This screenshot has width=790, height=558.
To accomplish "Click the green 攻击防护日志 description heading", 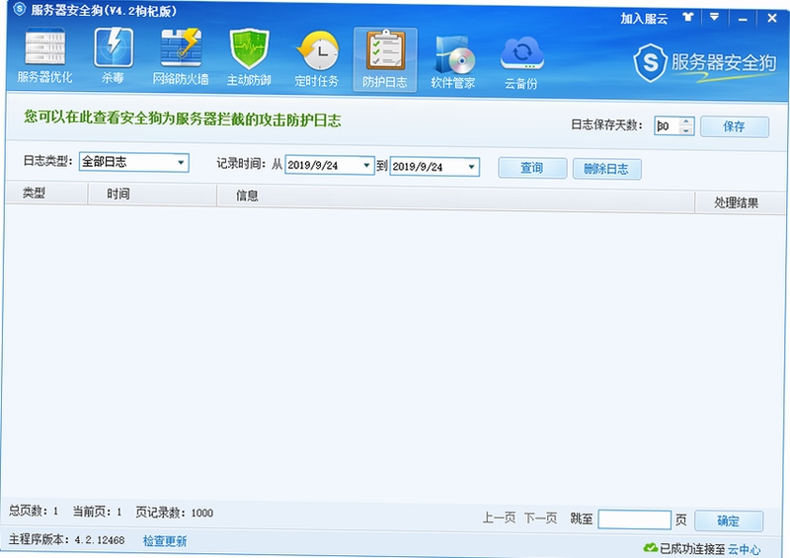I will coord(183,119).
